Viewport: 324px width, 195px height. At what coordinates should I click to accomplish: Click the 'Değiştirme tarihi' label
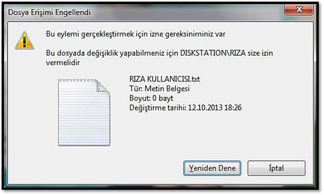coord(158,108)
